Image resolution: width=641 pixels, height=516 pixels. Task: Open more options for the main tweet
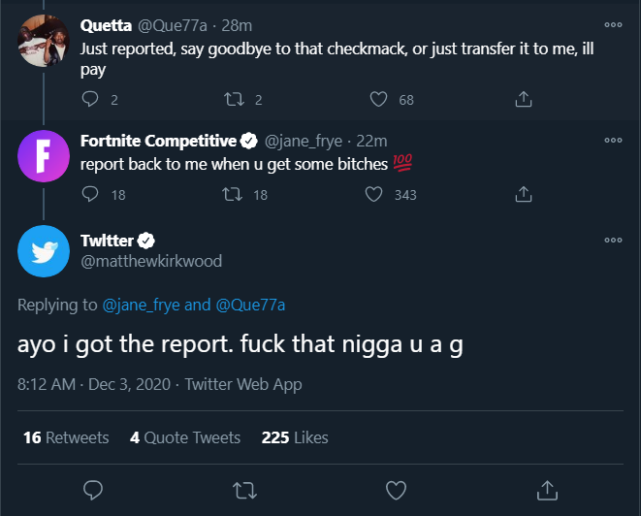click(612, 240)
